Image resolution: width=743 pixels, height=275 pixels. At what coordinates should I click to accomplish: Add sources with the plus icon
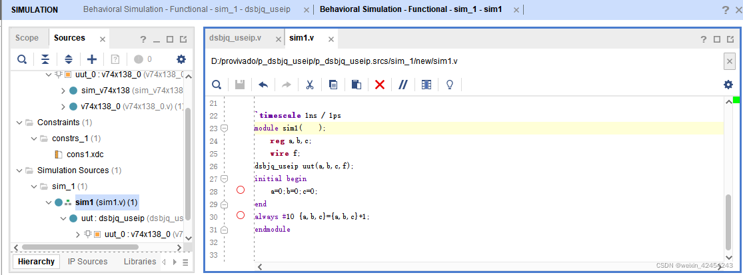pyautogui.click(x=92, y=59)
